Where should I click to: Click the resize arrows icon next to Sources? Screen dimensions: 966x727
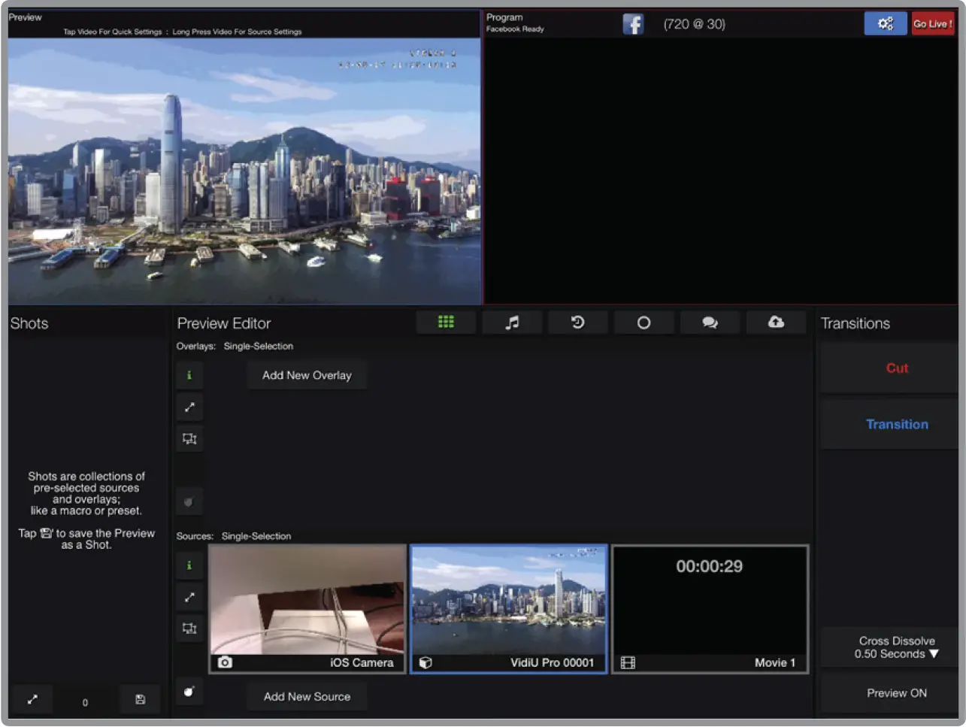click(189, 597)
